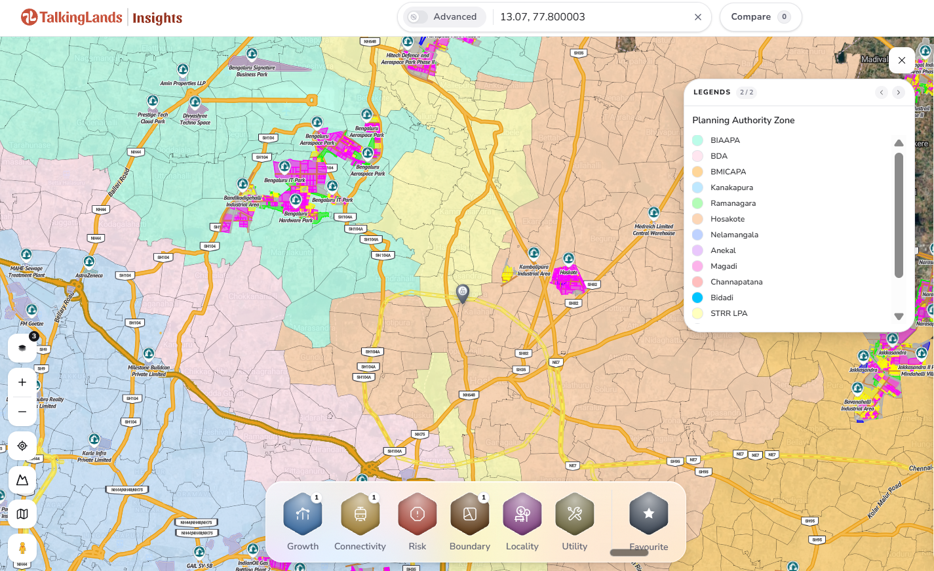The image size is (934, 571).
Task: Close the Legends panel
Action: [902, 60]
